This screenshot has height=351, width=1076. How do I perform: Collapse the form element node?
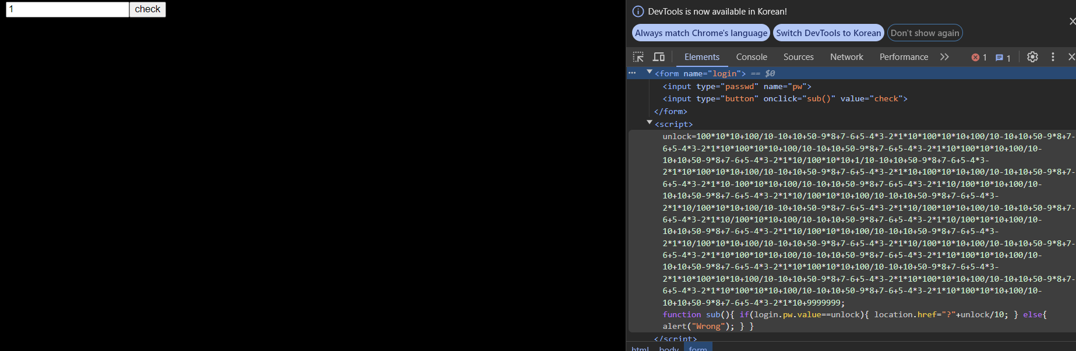(650, 72)
